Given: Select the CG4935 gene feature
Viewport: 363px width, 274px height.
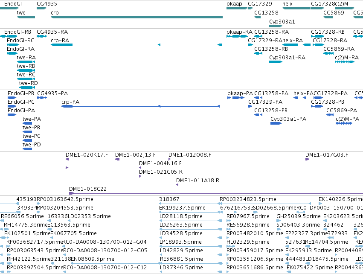Looking at the screenshot, I should [42, 8].
